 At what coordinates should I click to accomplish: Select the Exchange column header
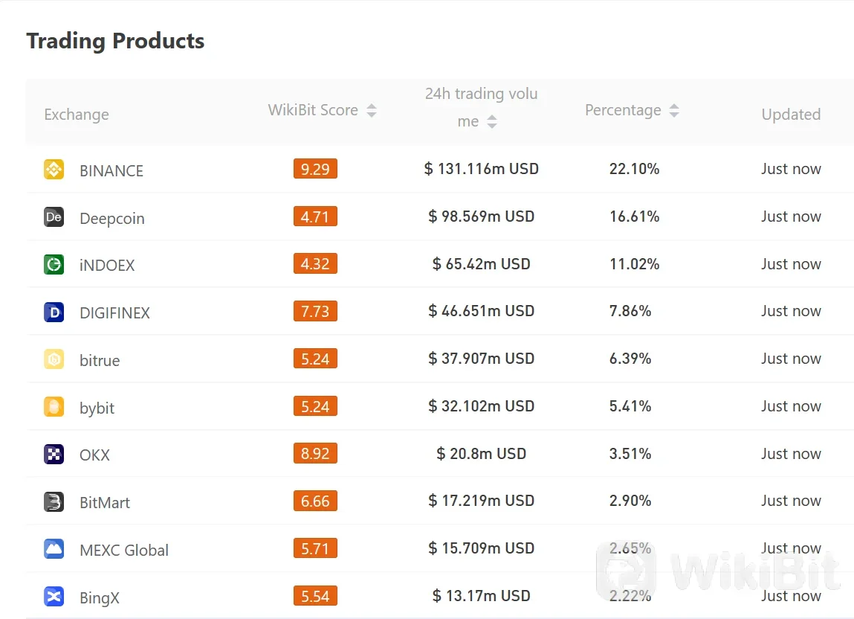[x=77, y=115]
